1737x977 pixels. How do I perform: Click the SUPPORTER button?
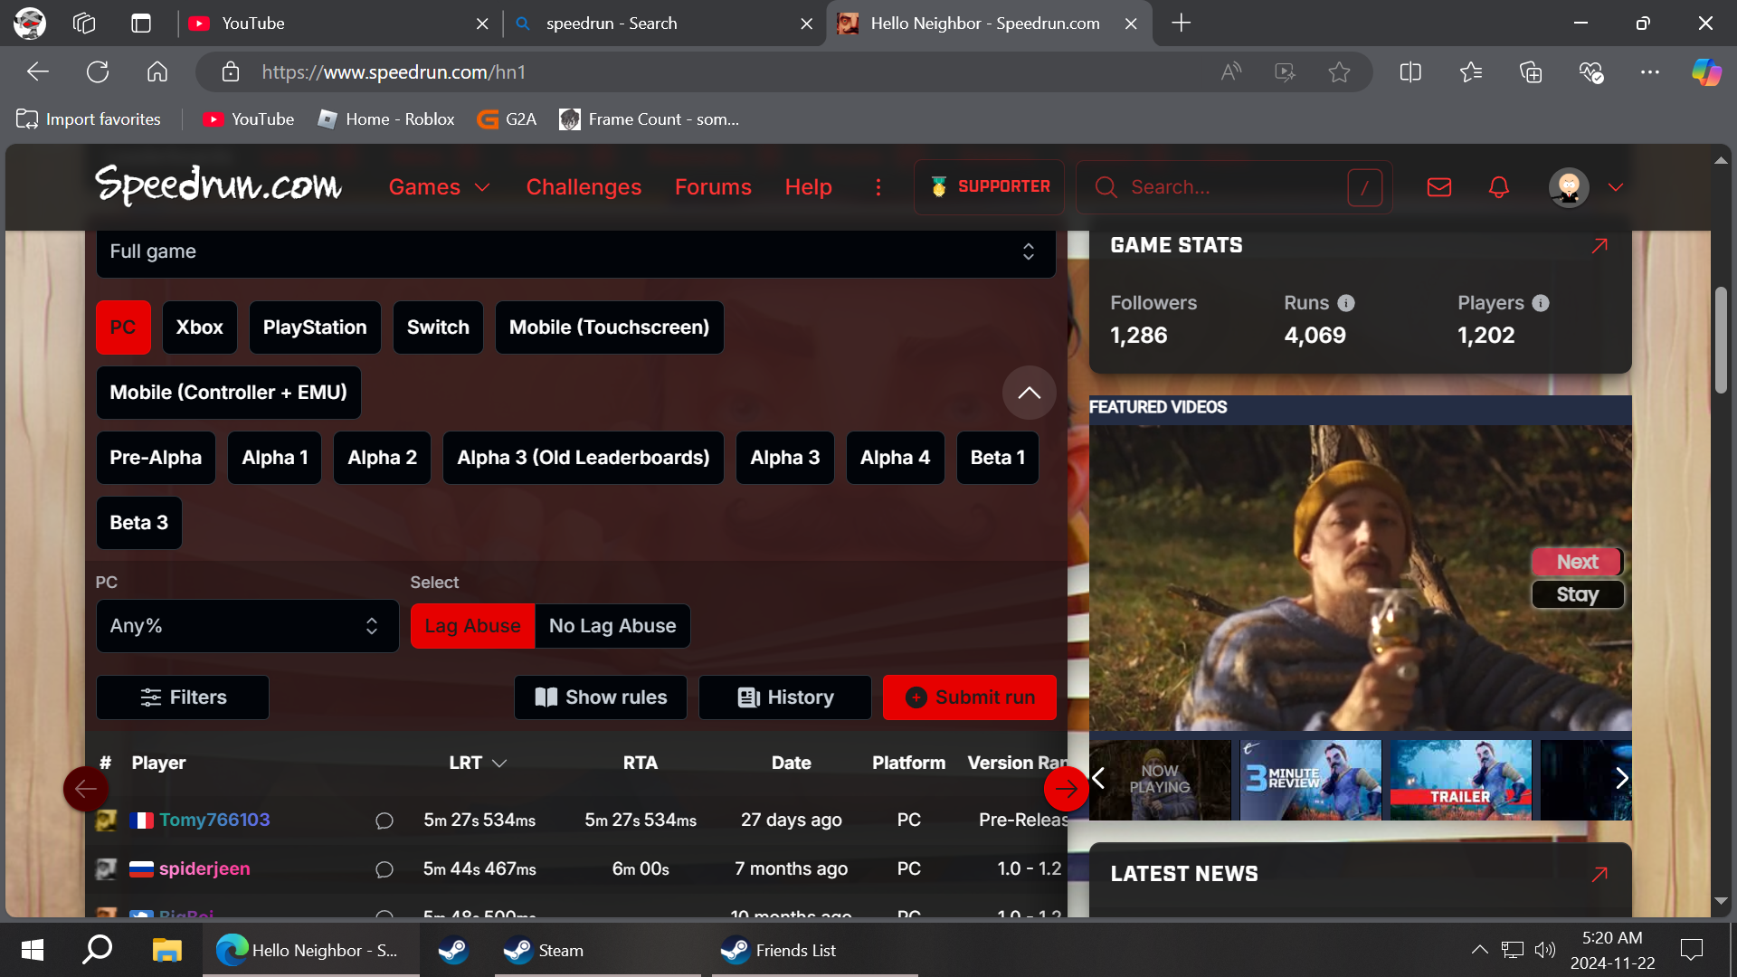989,187
